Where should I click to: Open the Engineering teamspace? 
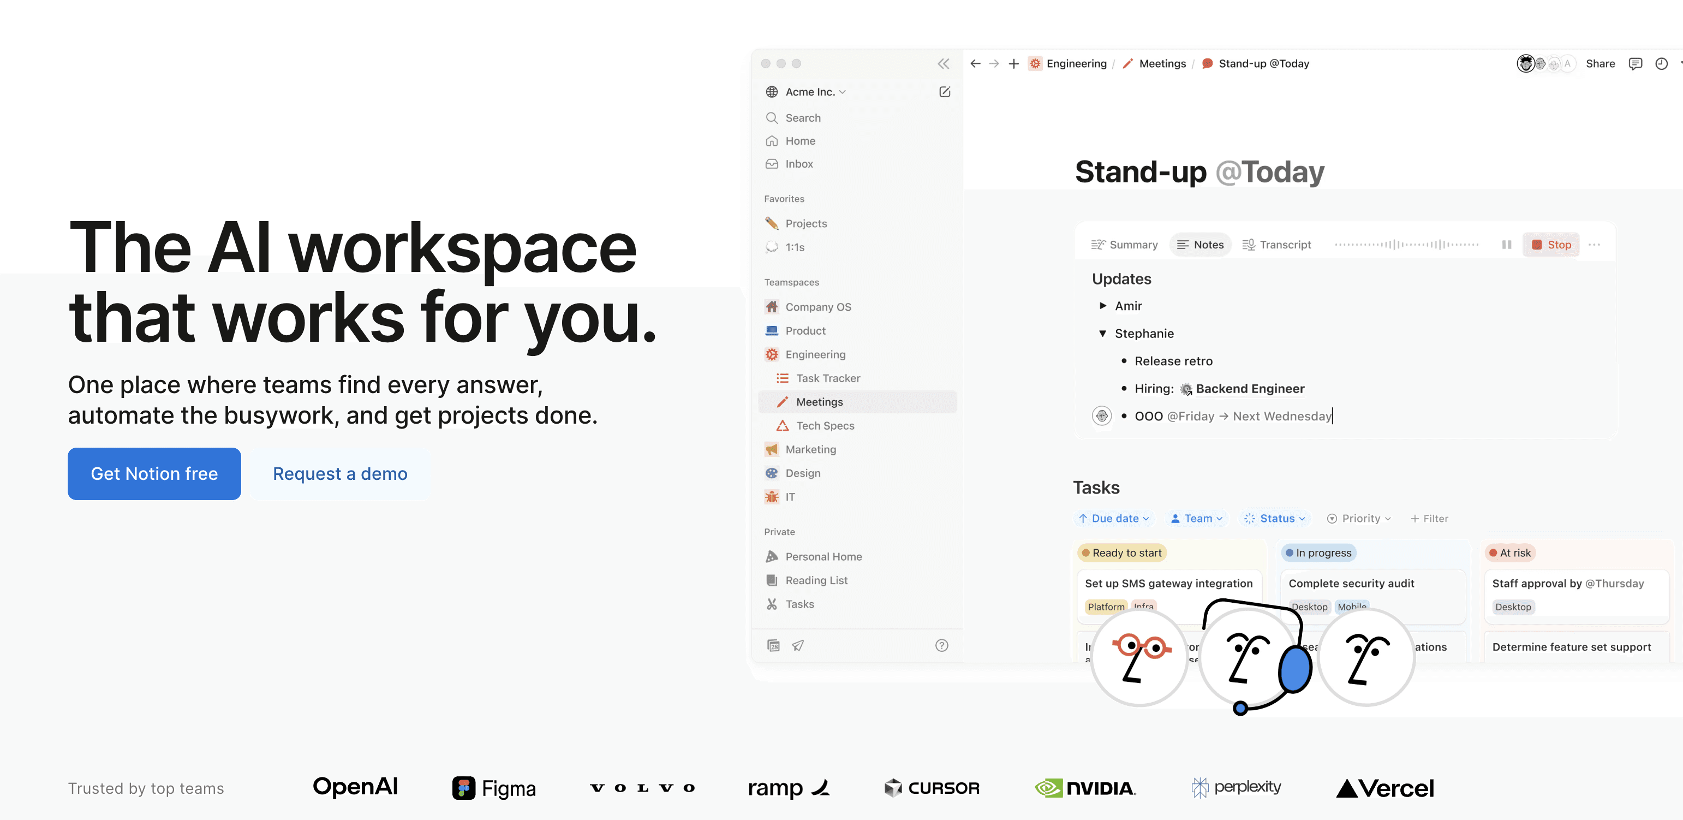[814, 354]
